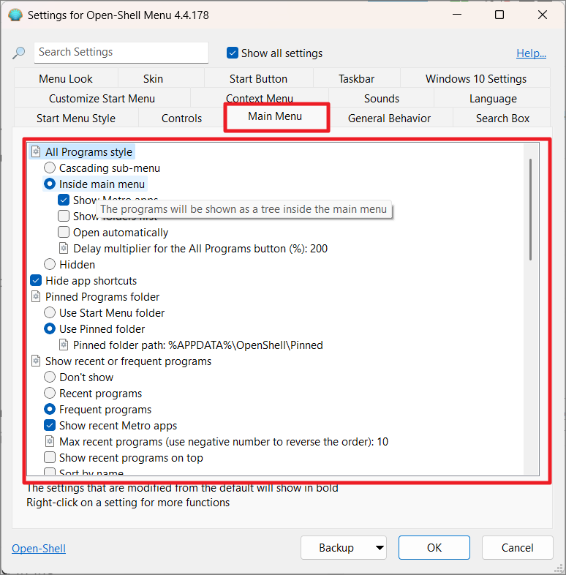Open the Help link
Screen dimensions: 566x575
point(531,53)
